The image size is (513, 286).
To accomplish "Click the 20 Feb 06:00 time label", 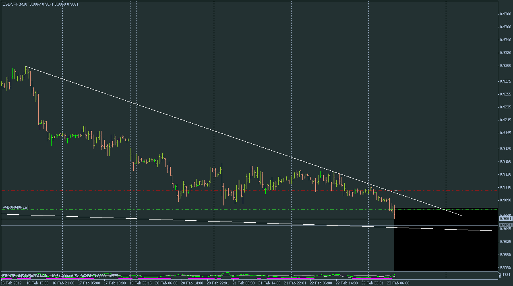I will pos(166,283).
